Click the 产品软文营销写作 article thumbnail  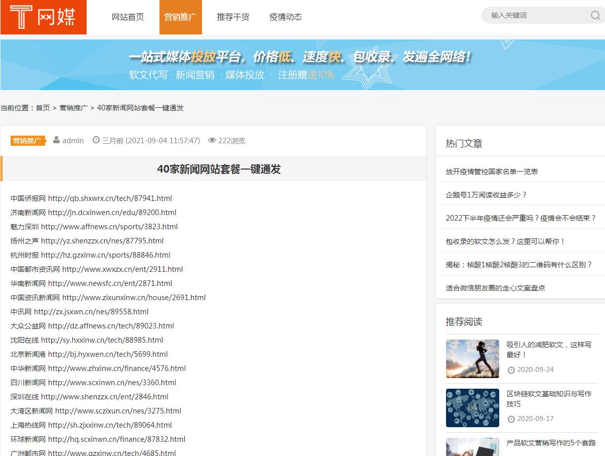[x=472, y=447]
